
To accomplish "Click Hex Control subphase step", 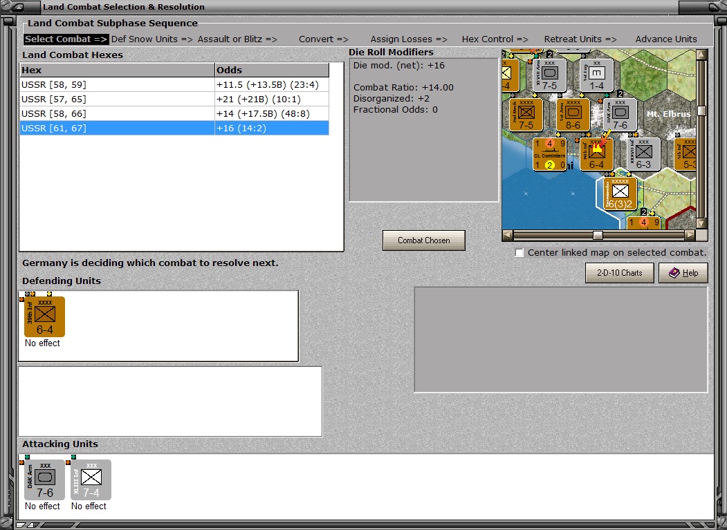I will pos(495,39).
